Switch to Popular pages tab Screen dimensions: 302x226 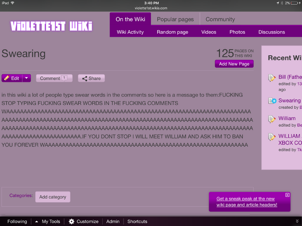pyautogui.click(x=175, y=19)
